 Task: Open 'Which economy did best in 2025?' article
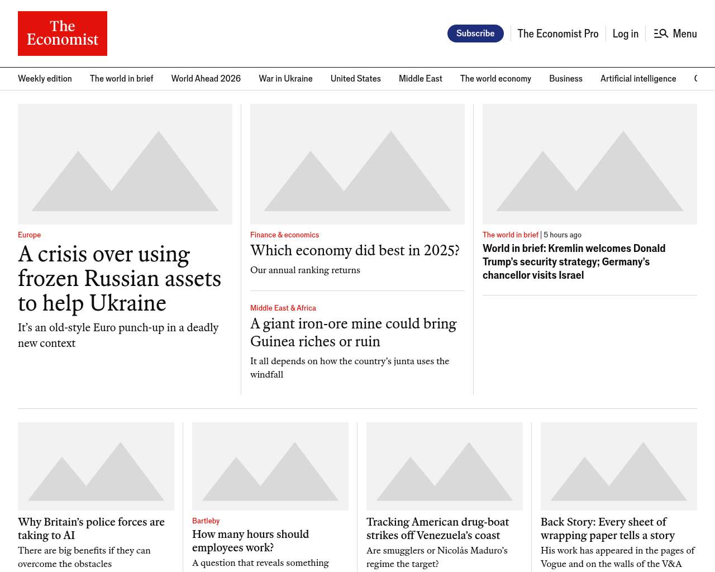(355, 251)
